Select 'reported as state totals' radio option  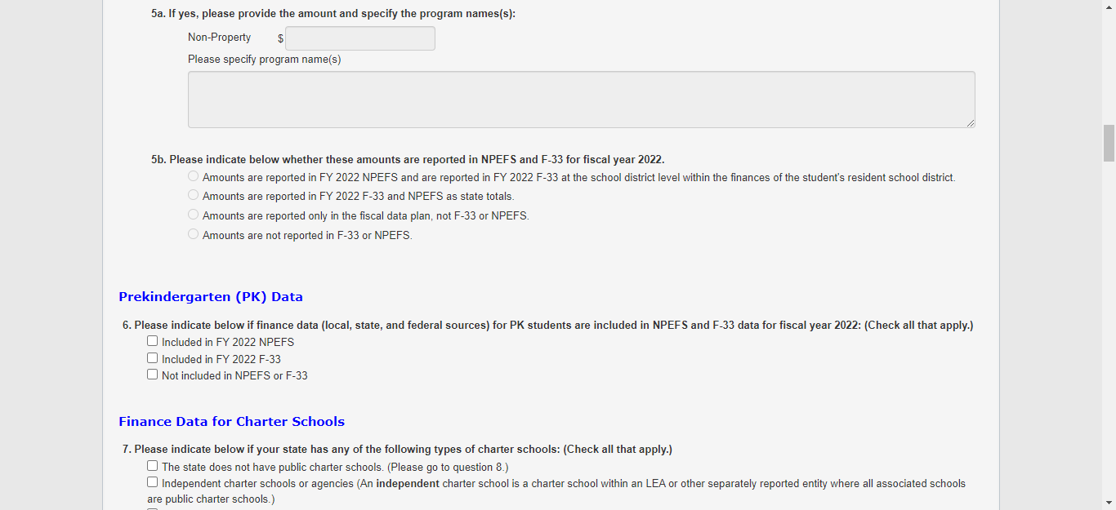click(x=194, y=195)
